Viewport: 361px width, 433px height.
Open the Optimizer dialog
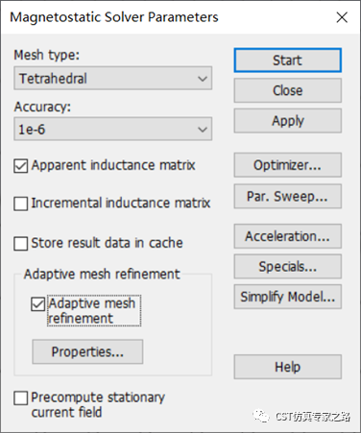(287, 165)
